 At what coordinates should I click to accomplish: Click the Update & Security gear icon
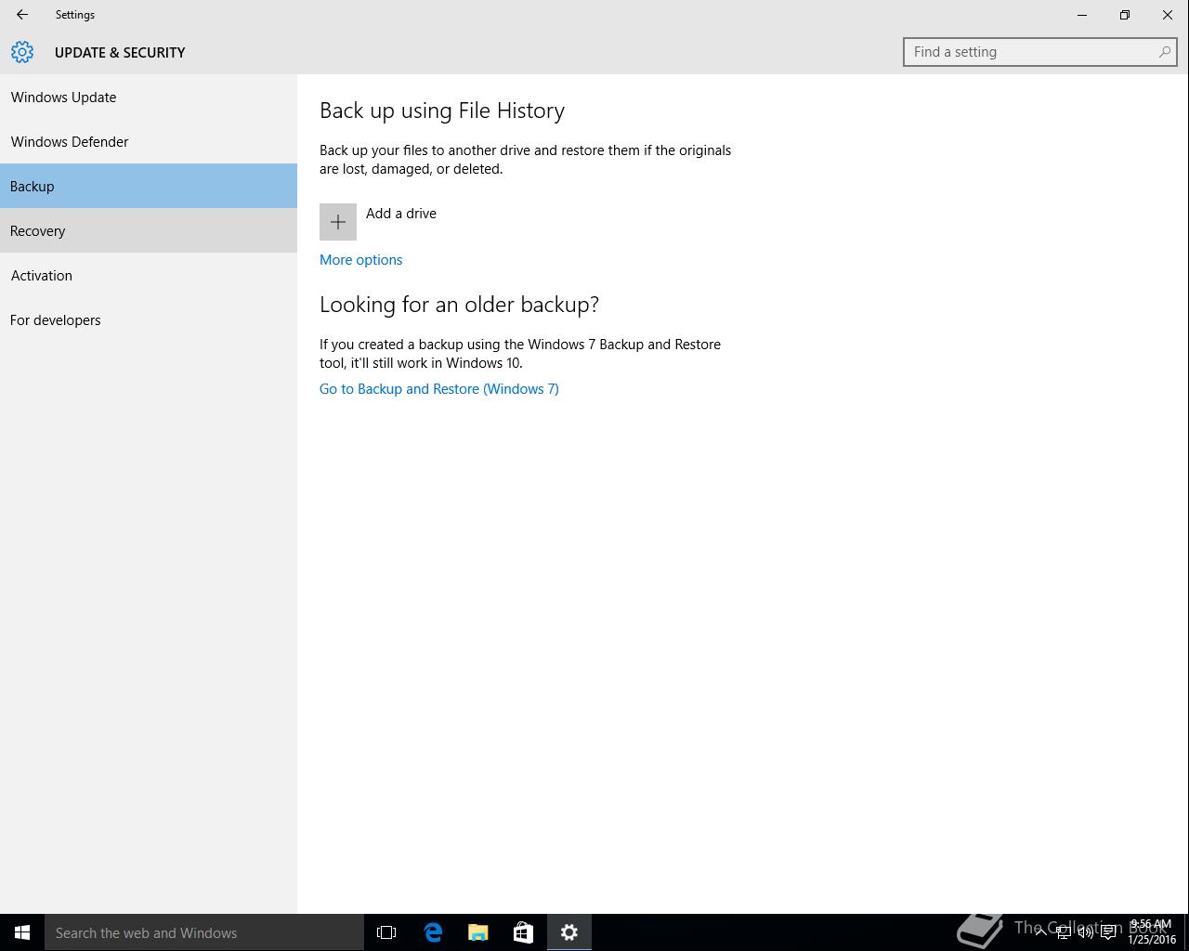click(22, 52)
